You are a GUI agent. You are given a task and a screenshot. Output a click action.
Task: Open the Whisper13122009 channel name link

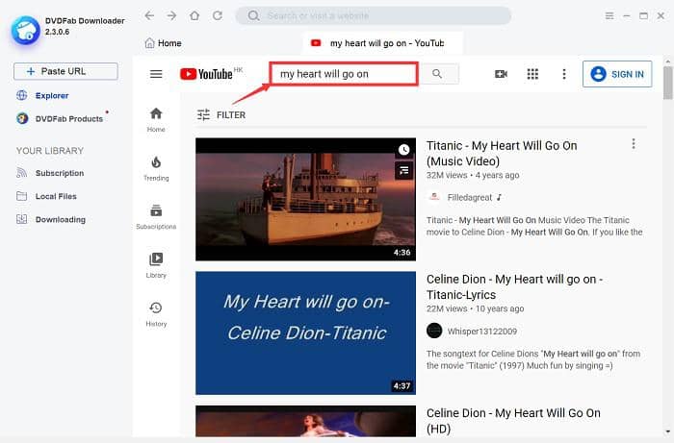481,332
